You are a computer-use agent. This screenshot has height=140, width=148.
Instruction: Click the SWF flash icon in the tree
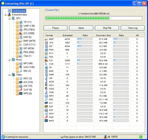pyautogui.click(x=21, y=90)
